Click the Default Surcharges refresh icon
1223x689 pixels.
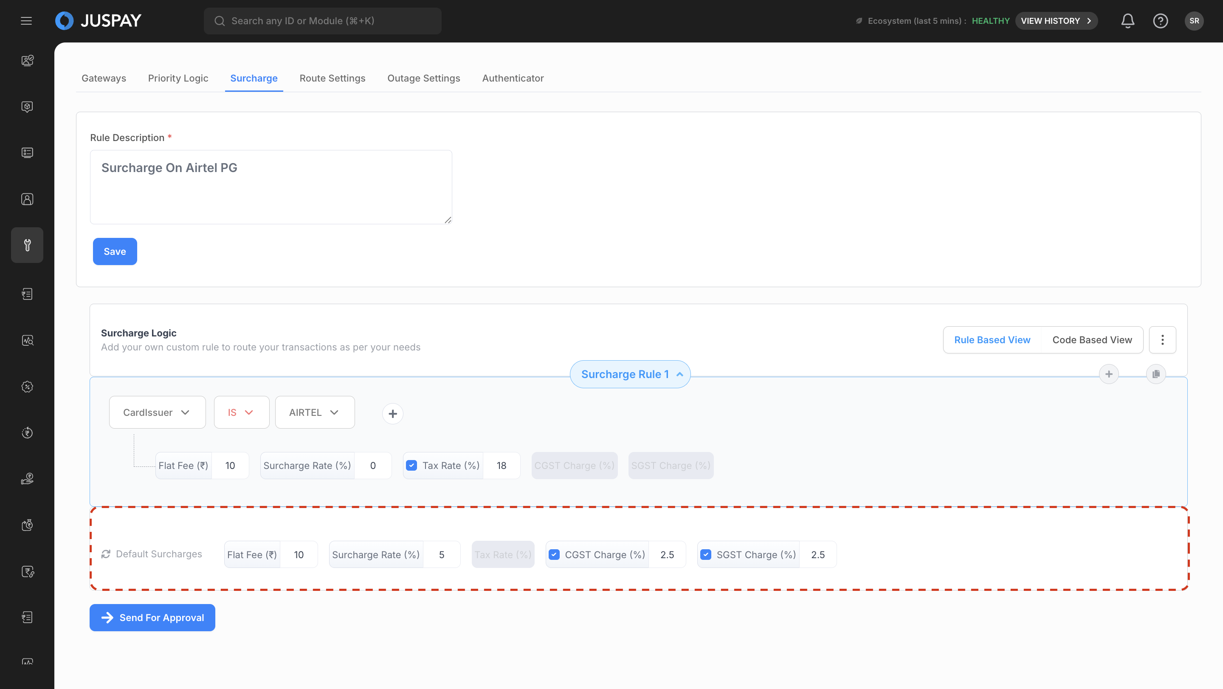click(x=106, y=554)
